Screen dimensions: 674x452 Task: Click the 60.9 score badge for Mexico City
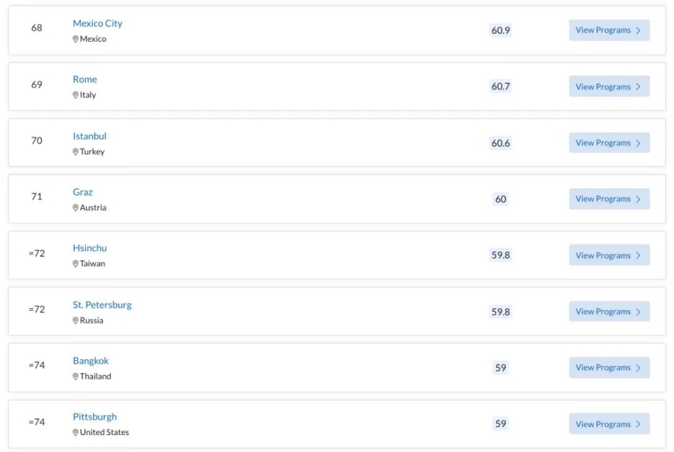500,30
